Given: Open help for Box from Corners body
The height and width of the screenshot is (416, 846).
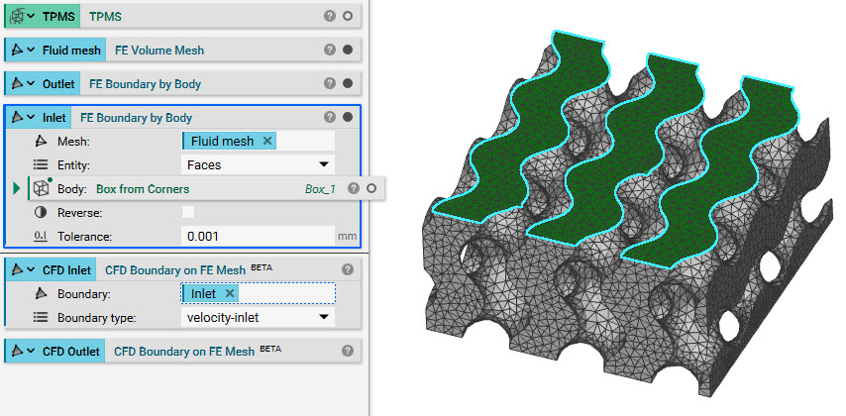Looking at the screenshot, I should pyautogui.click(x=354, y=188).
